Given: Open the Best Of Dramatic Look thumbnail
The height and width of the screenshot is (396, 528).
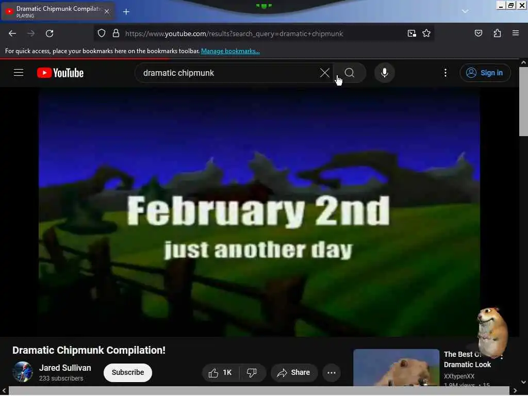Looking at the screenshot, I should click(x=397, y=368).
